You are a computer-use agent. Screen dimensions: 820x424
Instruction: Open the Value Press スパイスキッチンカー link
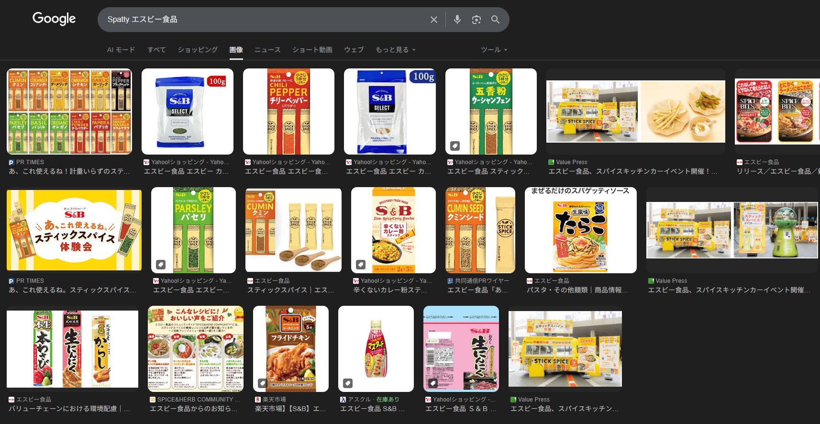tap(632, 171)
